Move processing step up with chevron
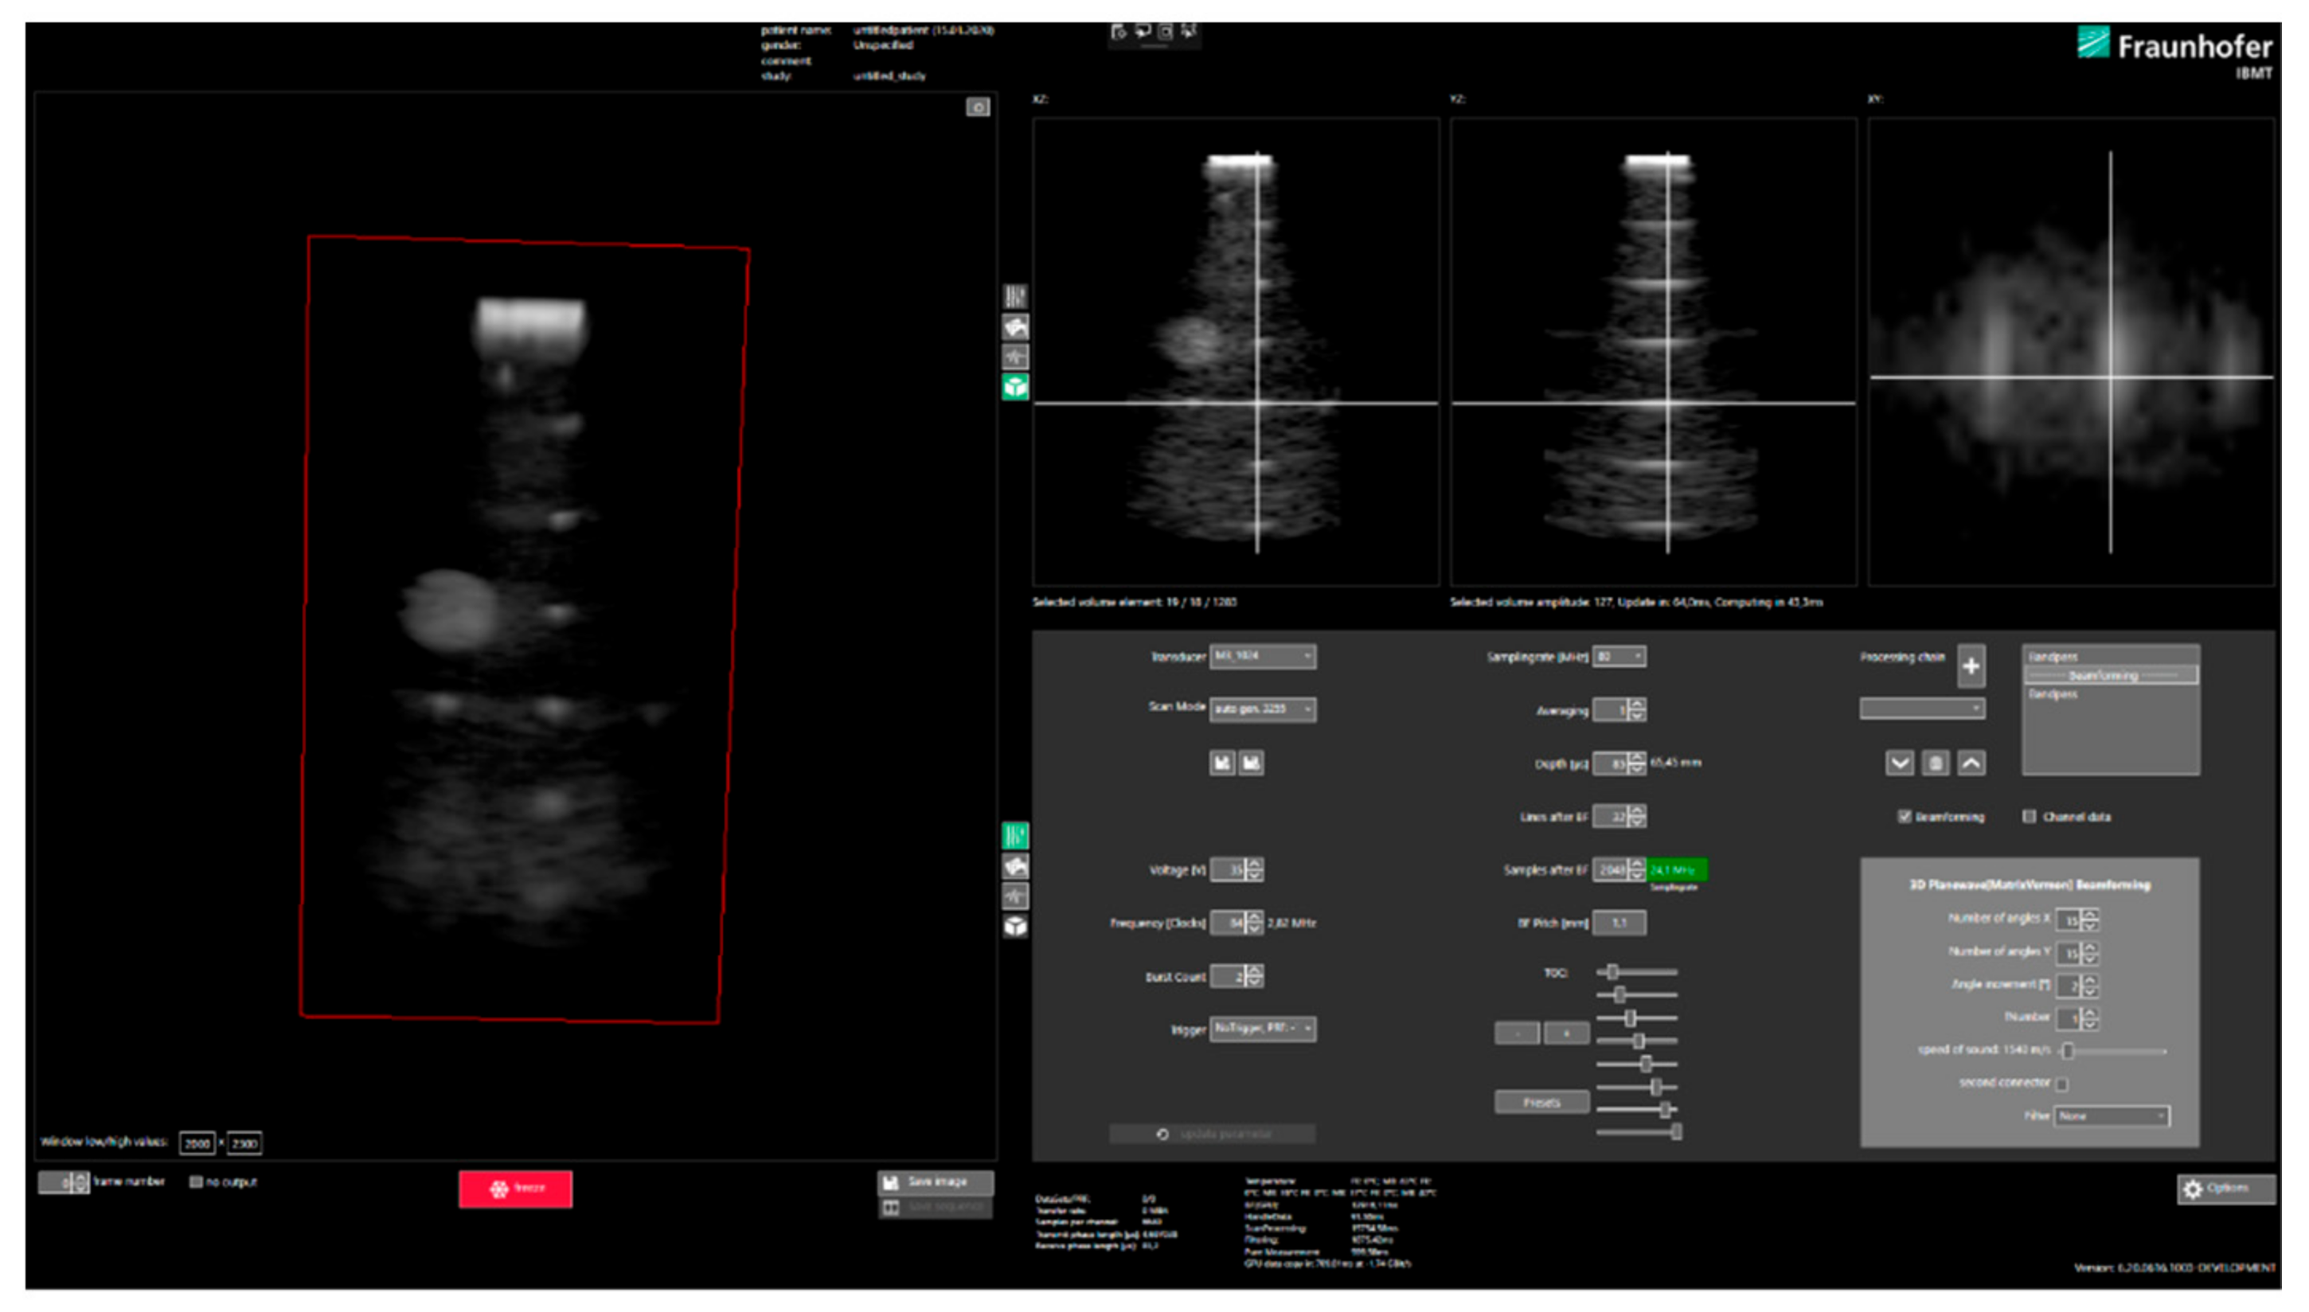2309x1312 pixels. [x=1971, y=763]
